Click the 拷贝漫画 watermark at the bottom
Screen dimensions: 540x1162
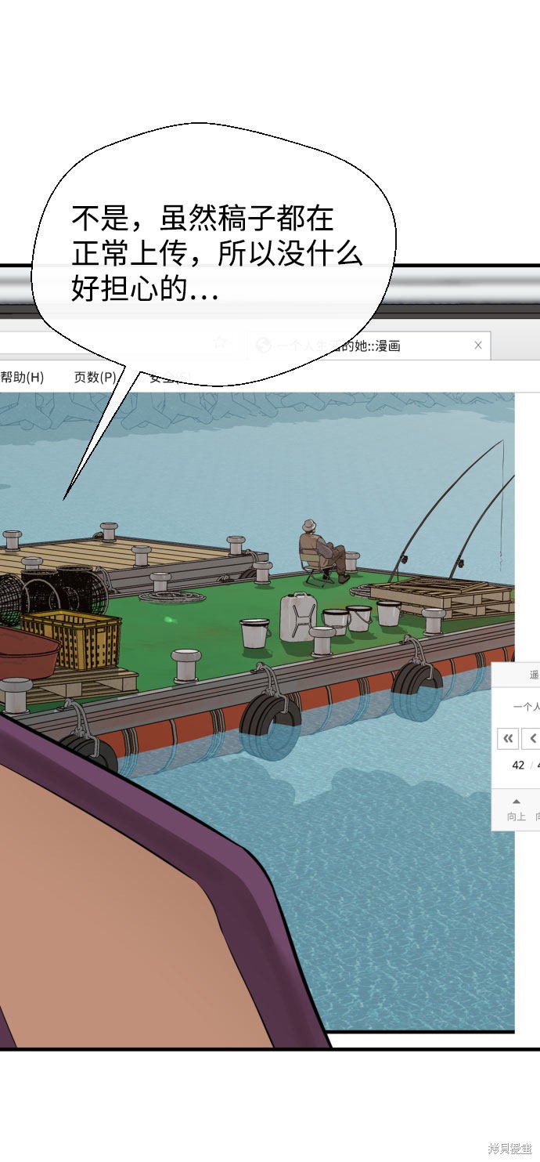click(510, 1148)
